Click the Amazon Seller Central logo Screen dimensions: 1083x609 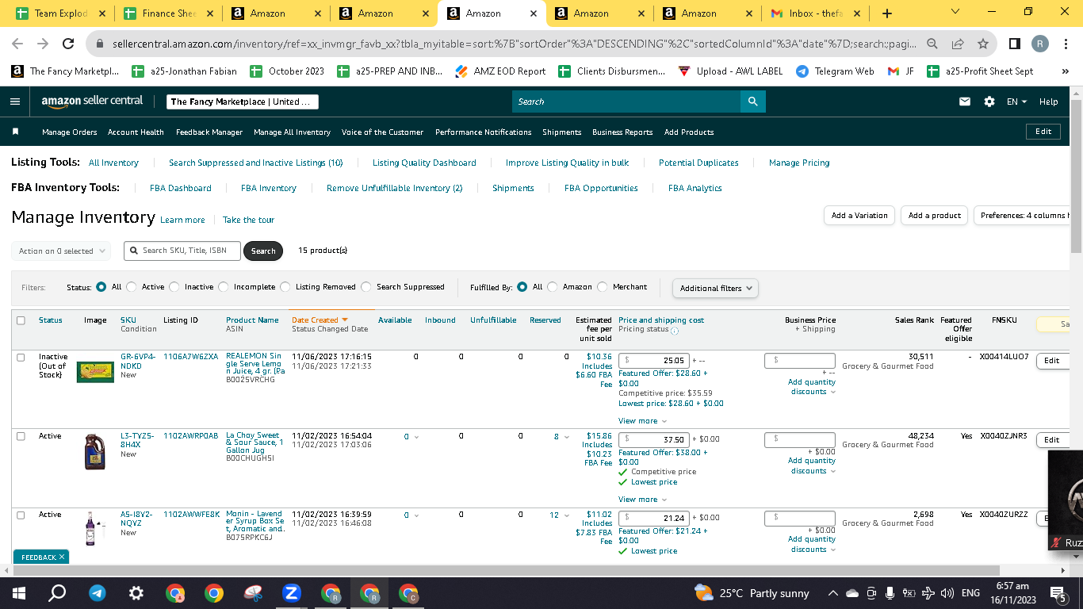93,101
